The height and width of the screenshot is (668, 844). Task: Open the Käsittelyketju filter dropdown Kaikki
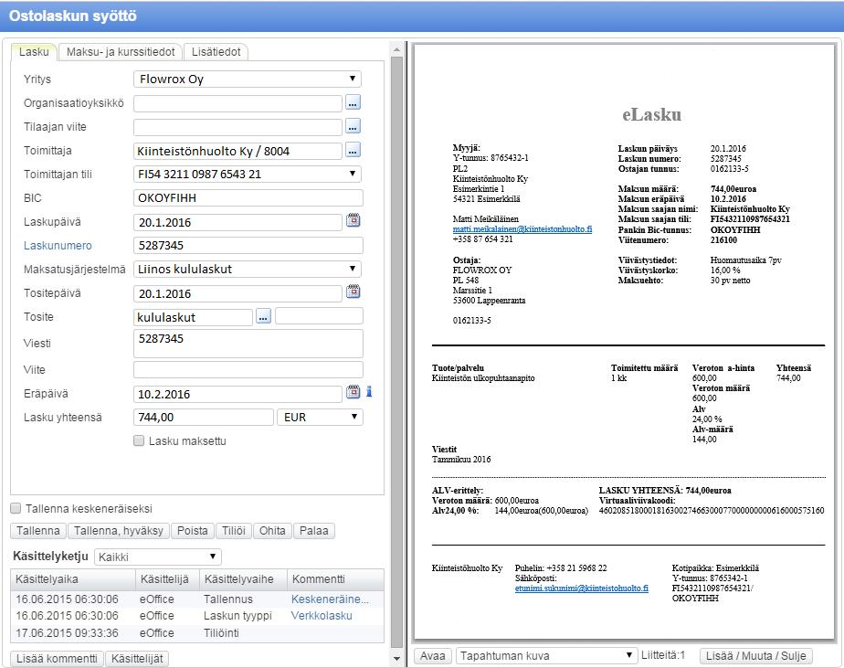point(158,557)
